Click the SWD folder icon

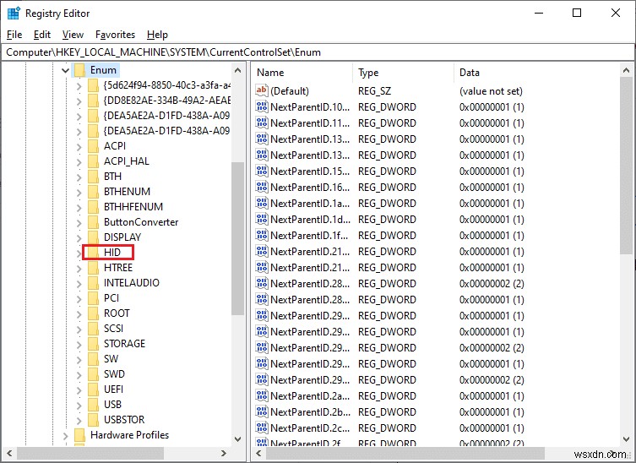(x=93, y=374)
